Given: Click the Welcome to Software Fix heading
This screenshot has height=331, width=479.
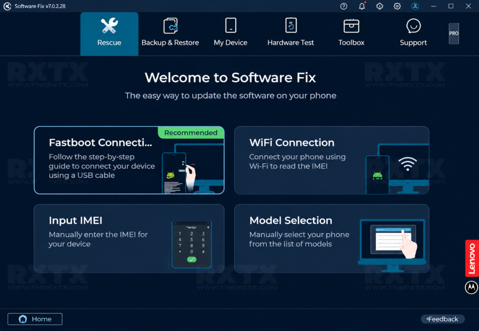Looking at the screenshot, I should [x=230, y=77].
